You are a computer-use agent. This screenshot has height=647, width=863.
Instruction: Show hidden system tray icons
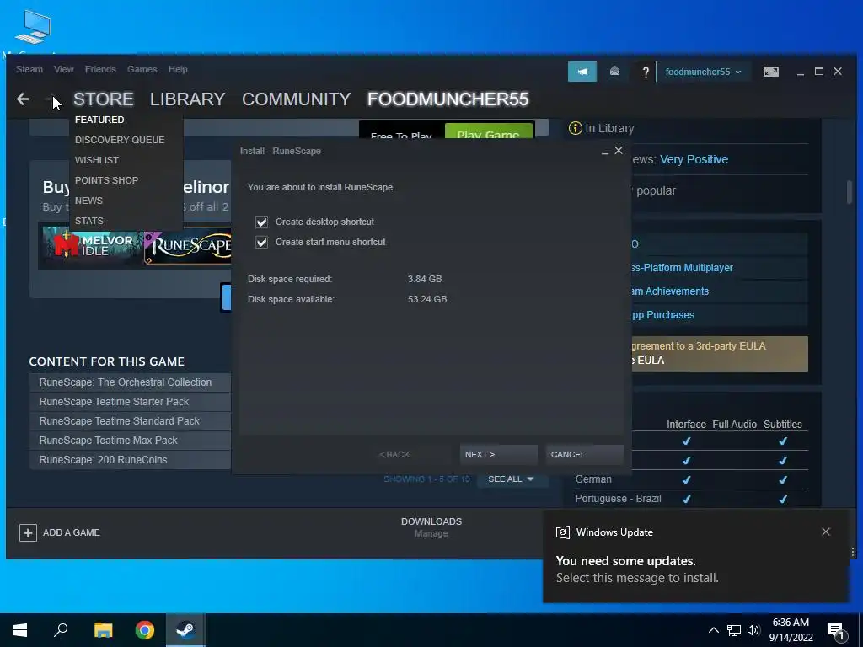pyautogui.click(x=713, y=630)
